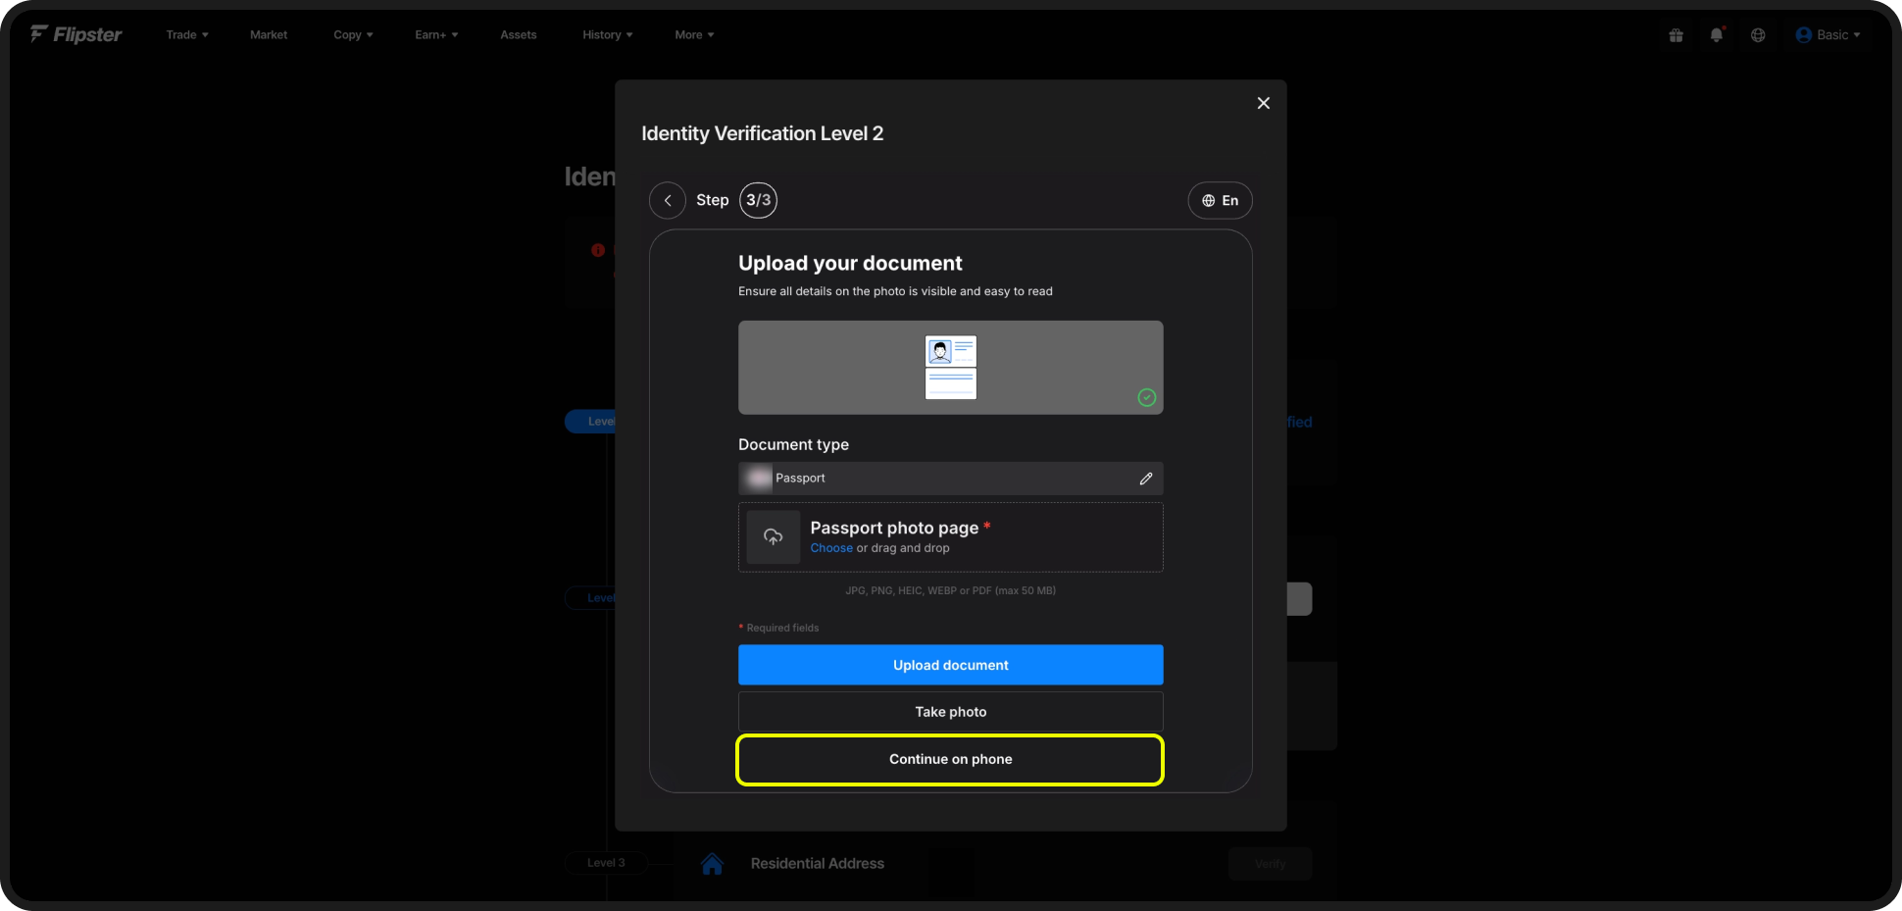Click the Passport document type field
Viewport: 1902px width, 911px height.
tap(951, 479)
